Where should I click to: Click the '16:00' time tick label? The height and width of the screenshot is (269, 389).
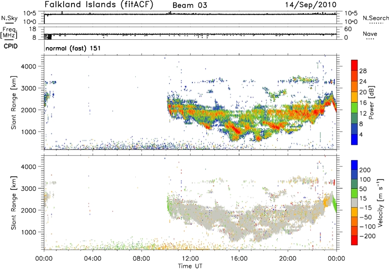(x=239, y=259)
